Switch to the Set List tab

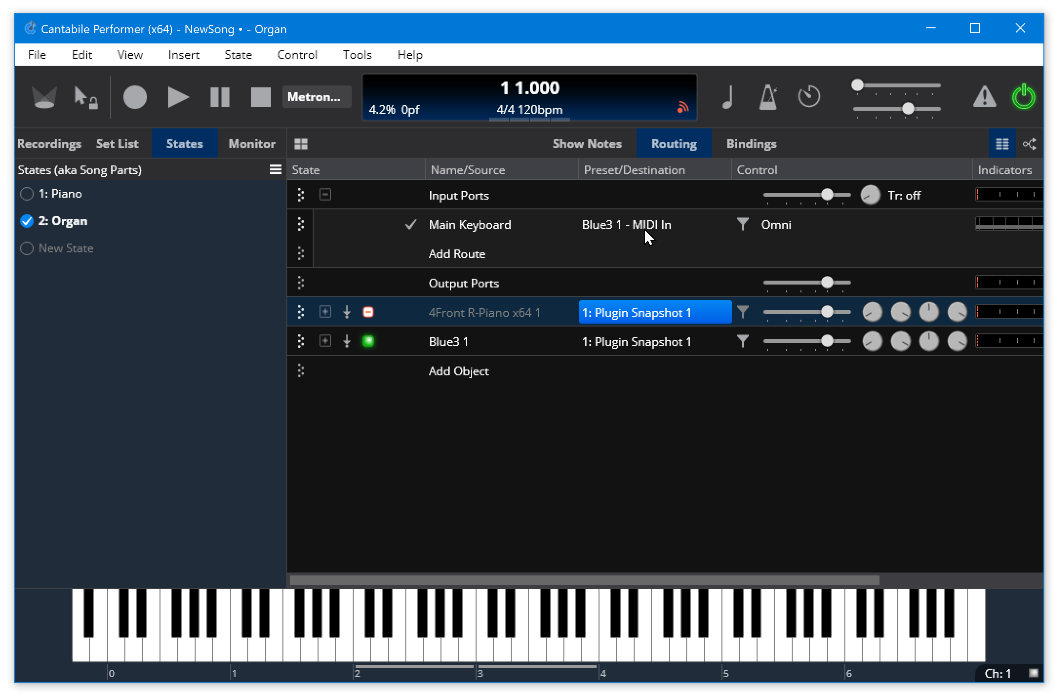118,144
